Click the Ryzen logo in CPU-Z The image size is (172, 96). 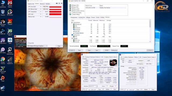point(113,63)
